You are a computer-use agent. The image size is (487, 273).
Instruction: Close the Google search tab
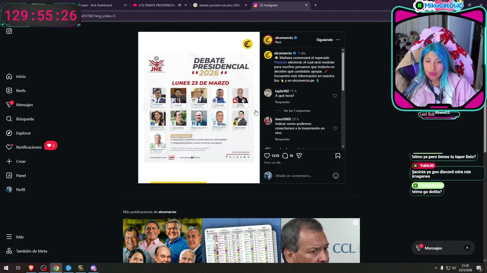click(x=246, y=5)
